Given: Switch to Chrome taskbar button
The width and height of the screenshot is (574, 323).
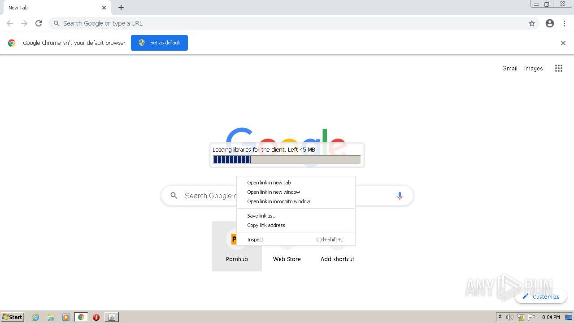Looking at the screenshot, I should pos(81,317).
